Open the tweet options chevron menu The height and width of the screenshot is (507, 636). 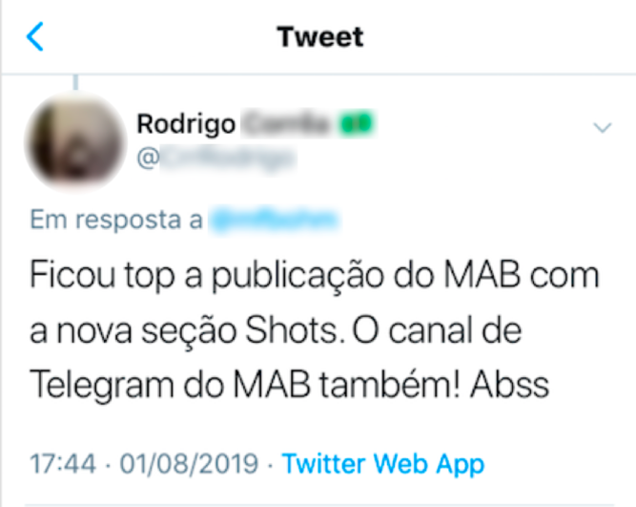(603, 128)
